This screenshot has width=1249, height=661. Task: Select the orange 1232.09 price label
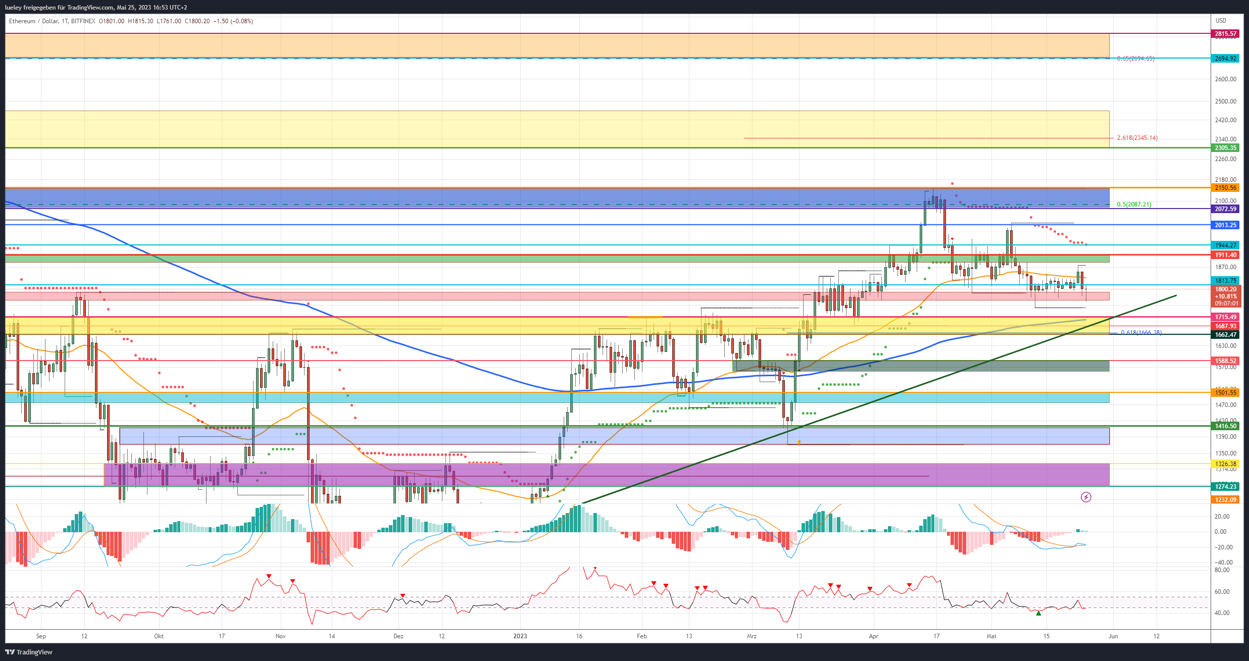[x=1225, y=500]
